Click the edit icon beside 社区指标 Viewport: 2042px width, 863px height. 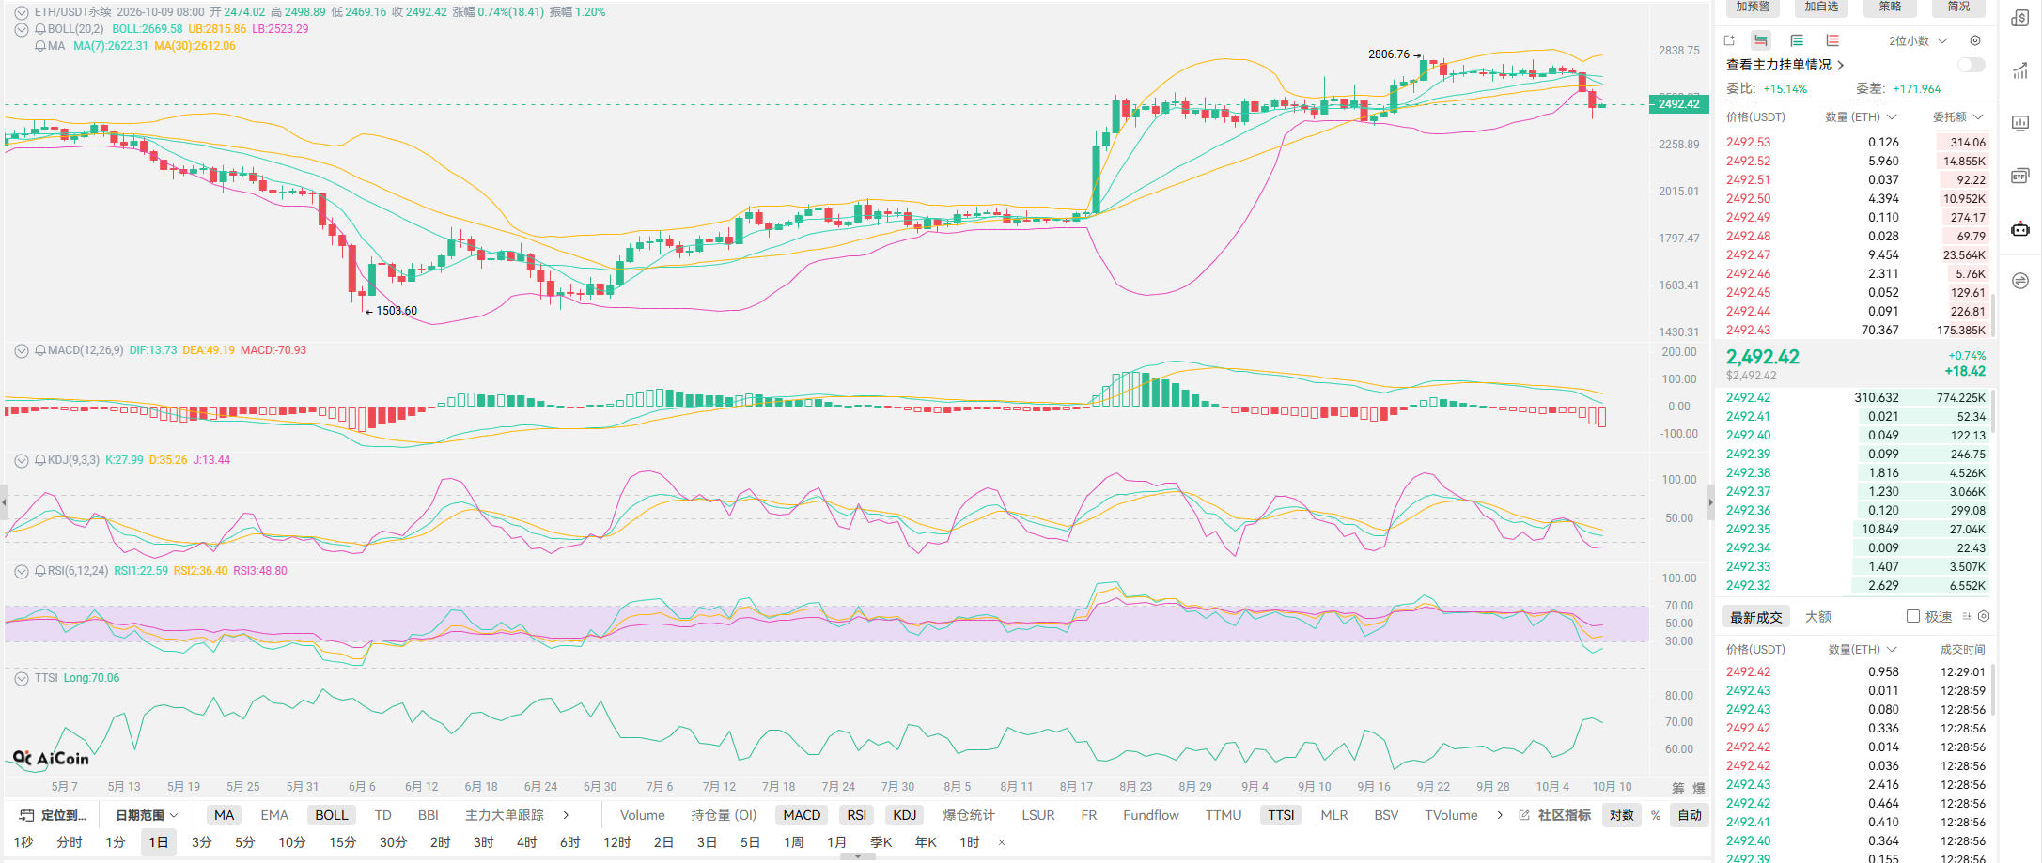click(x=1524, y=815)
